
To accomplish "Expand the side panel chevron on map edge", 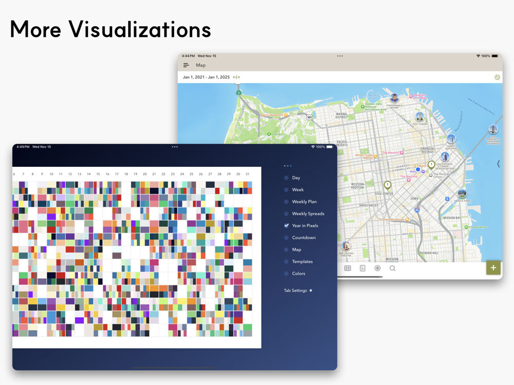I will (x=498, y=164).
